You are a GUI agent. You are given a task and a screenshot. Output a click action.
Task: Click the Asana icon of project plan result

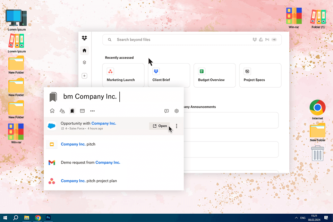point(52,181)
